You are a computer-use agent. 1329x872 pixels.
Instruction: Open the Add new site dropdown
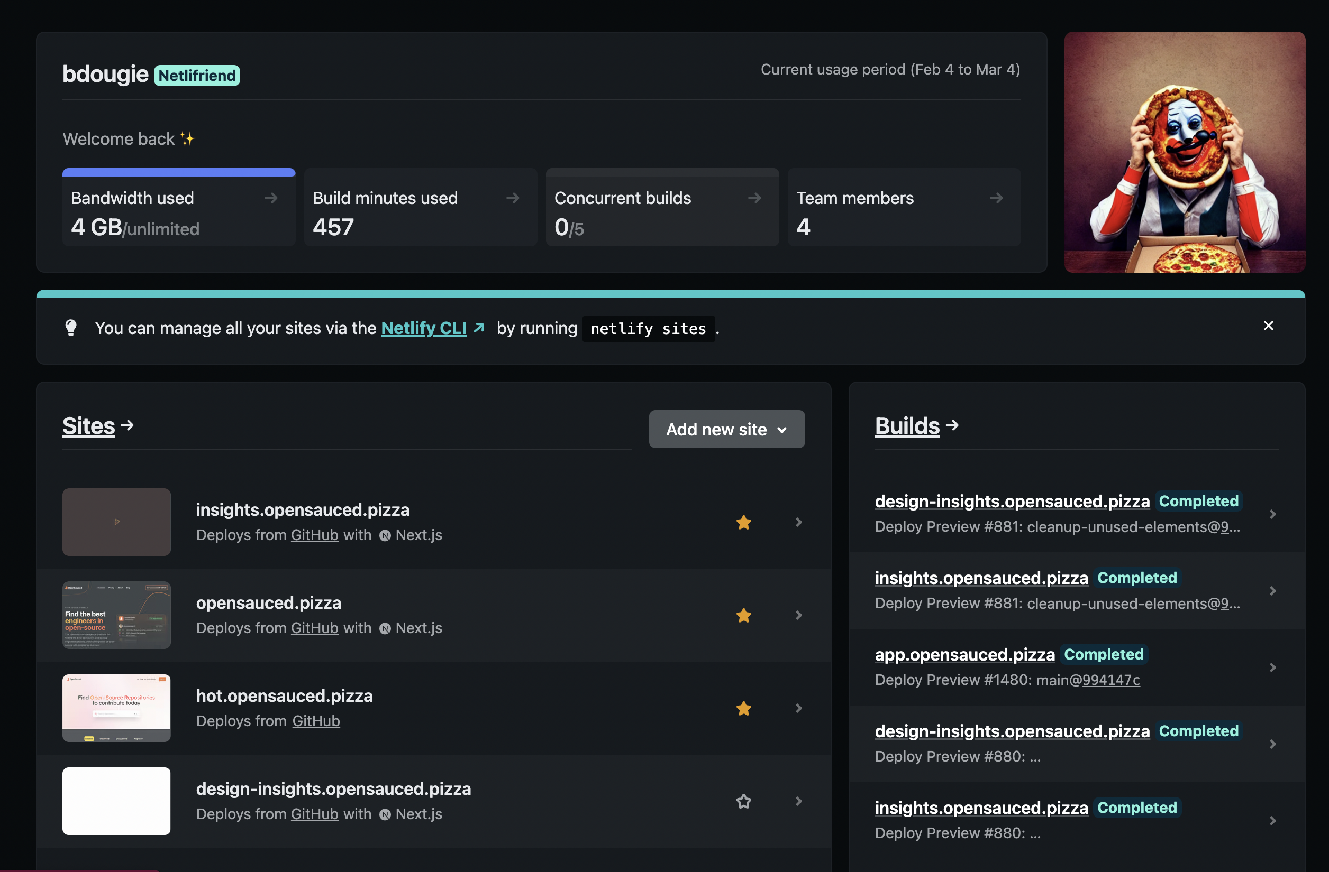tap(726, 429)
